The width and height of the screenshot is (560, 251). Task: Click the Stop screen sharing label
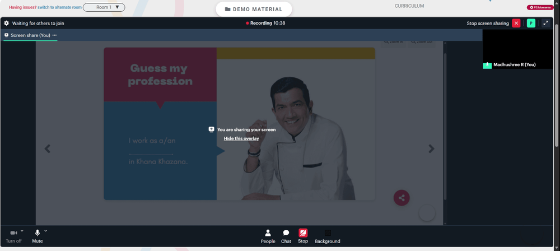(488, 23)
